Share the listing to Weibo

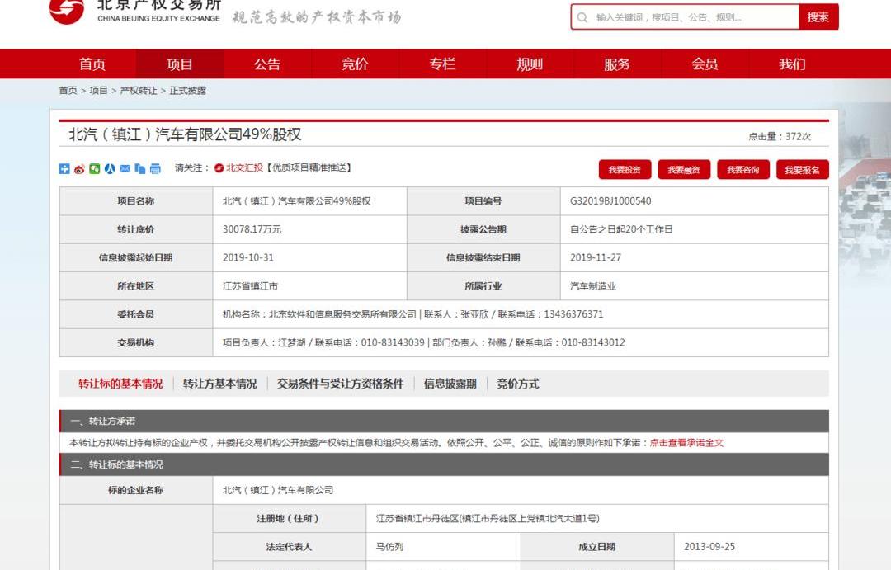click(79, 169)
